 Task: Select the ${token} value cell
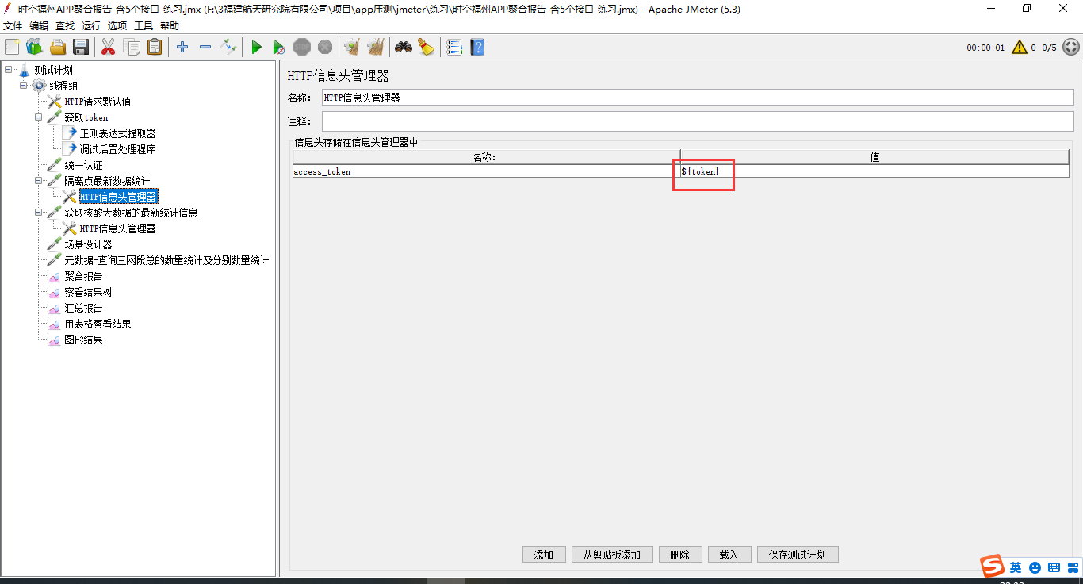874,171
